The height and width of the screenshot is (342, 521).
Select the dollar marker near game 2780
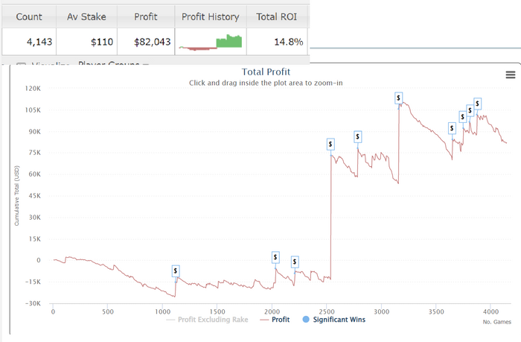[x=357, y=136]
